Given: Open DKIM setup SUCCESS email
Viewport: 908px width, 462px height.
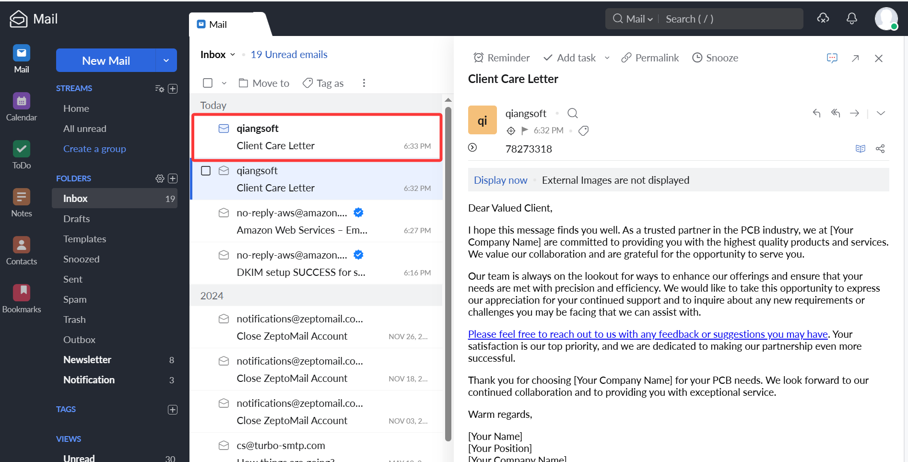Looking at the screenshot, I should [x=316, y=264].
